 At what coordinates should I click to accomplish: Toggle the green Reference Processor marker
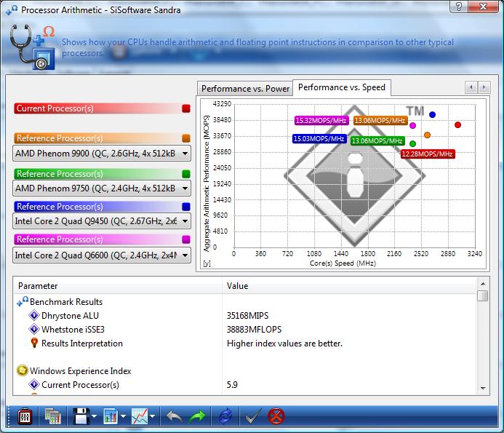(x=186, y=174)
